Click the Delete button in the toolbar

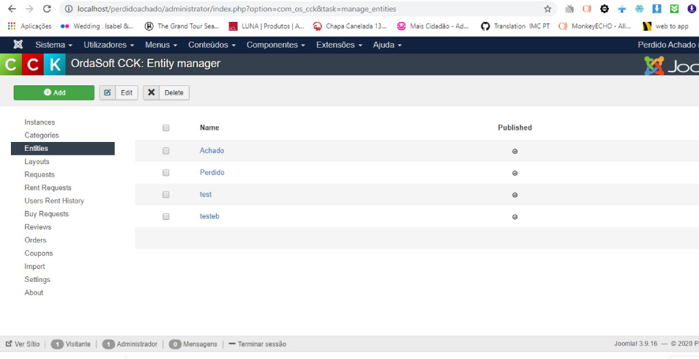tap(166, 93)
